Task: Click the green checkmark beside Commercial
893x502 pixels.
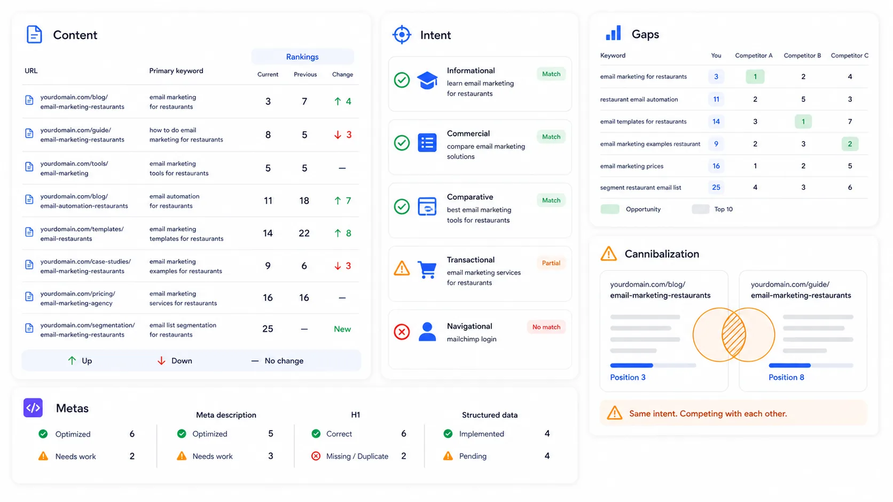Action: (x=402, y=143)
